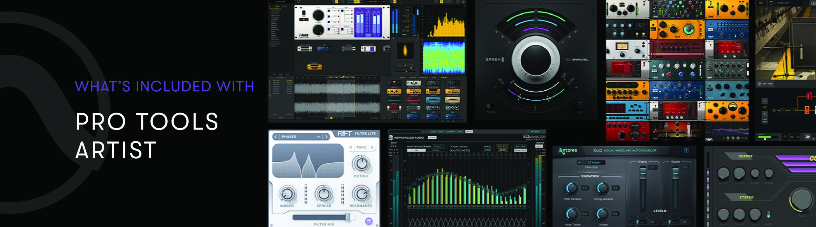Click the Wider knob under STEREO
The image size is (816, 227).
723,214
